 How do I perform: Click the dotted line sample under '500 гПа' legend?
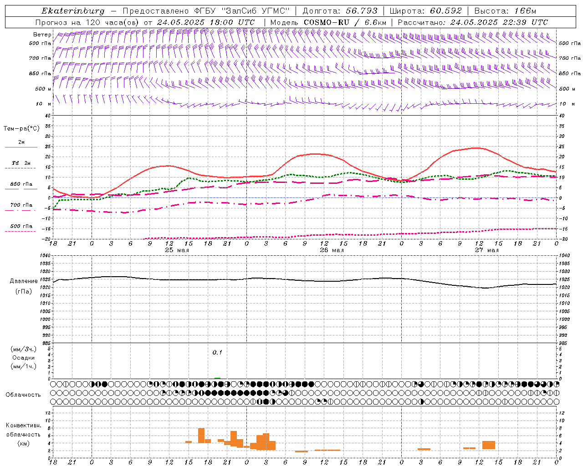21,232
